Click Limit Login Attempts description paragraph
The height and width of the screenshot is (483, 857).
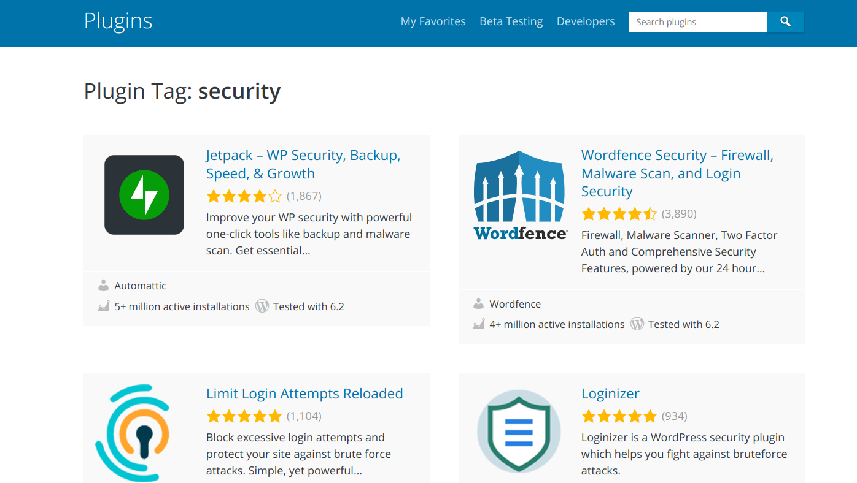click(299, 454)
